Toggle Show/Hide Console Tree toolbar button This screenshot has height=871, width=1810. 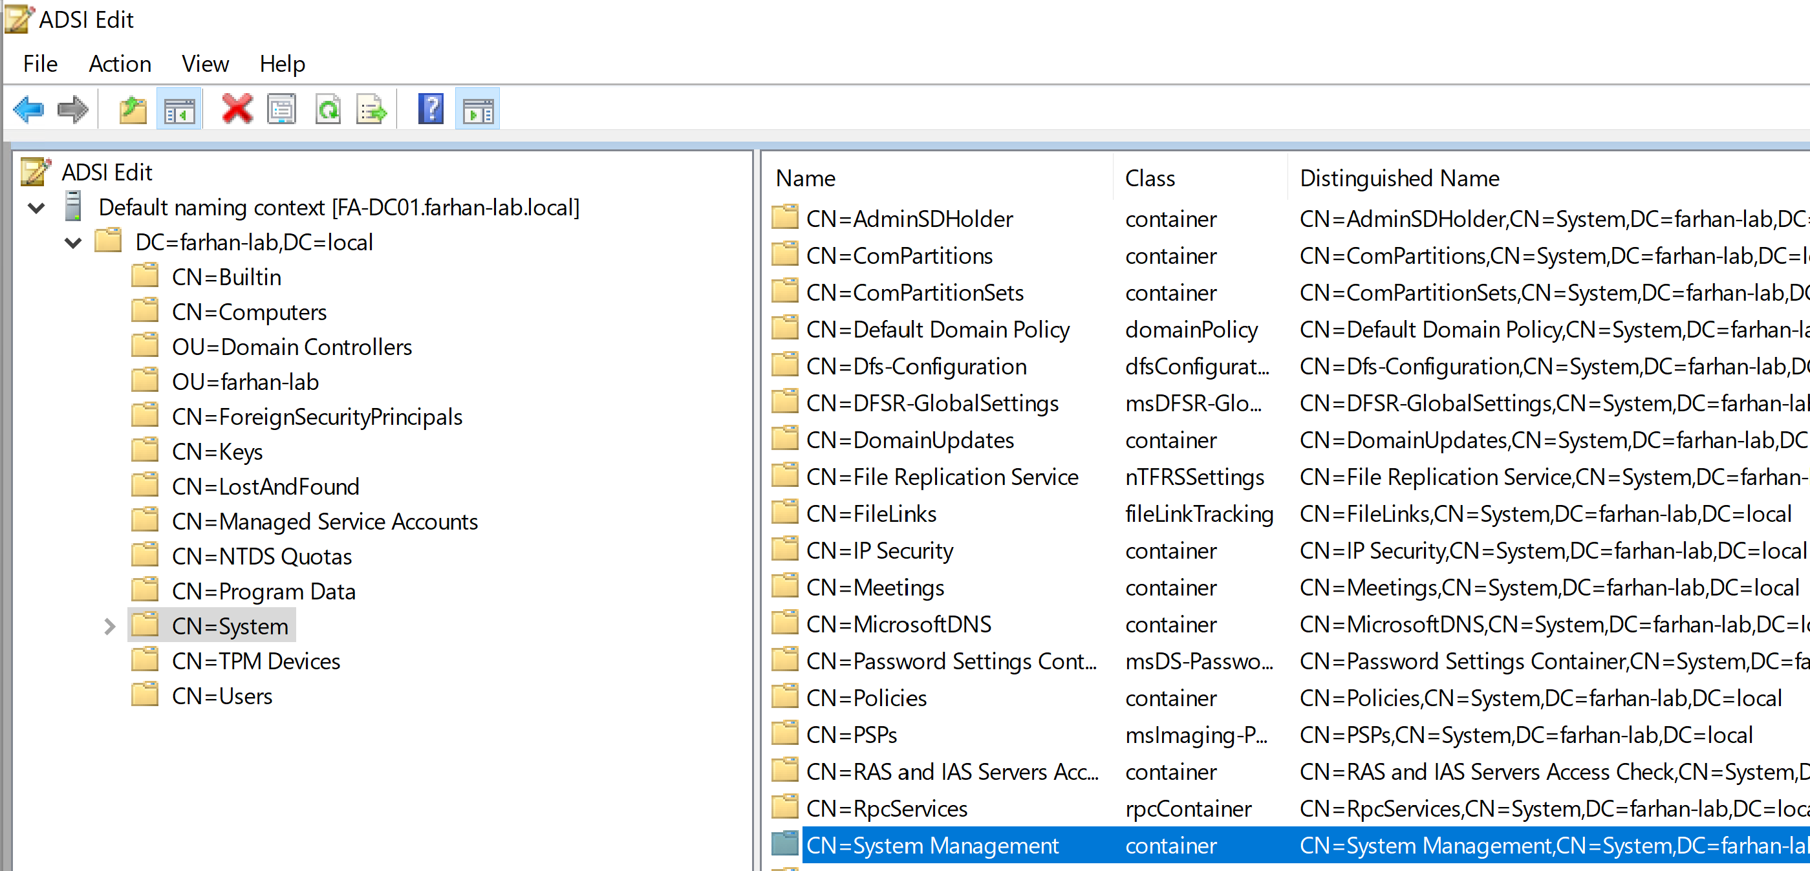pyautogui.click(x=179, y=109)
